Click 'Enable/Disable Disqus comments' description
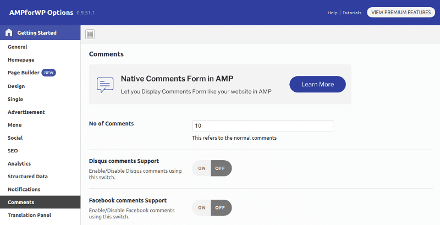Viewport: 440px width, 225px height. pyautogui.click(x=135, y=174)
